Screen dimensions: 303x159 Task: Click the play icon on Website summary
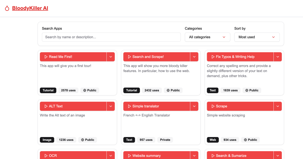pyautogui.click(x=129, y=156)
